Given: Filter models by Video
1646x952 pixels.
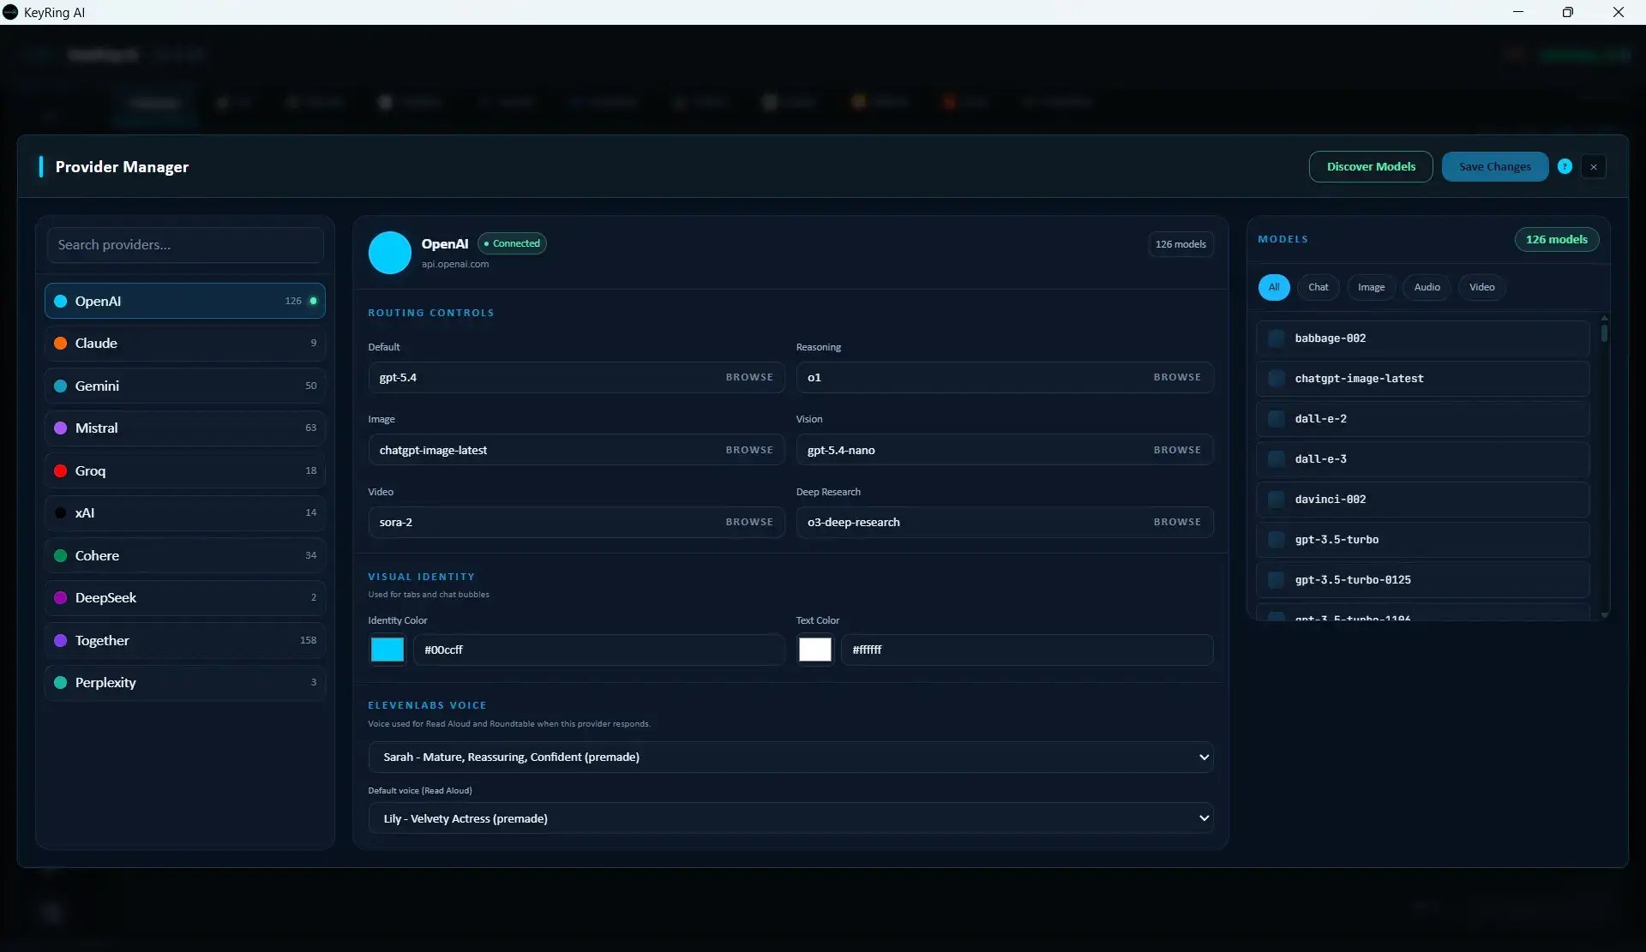Looking at the screenshot, I should point(1482,287).
